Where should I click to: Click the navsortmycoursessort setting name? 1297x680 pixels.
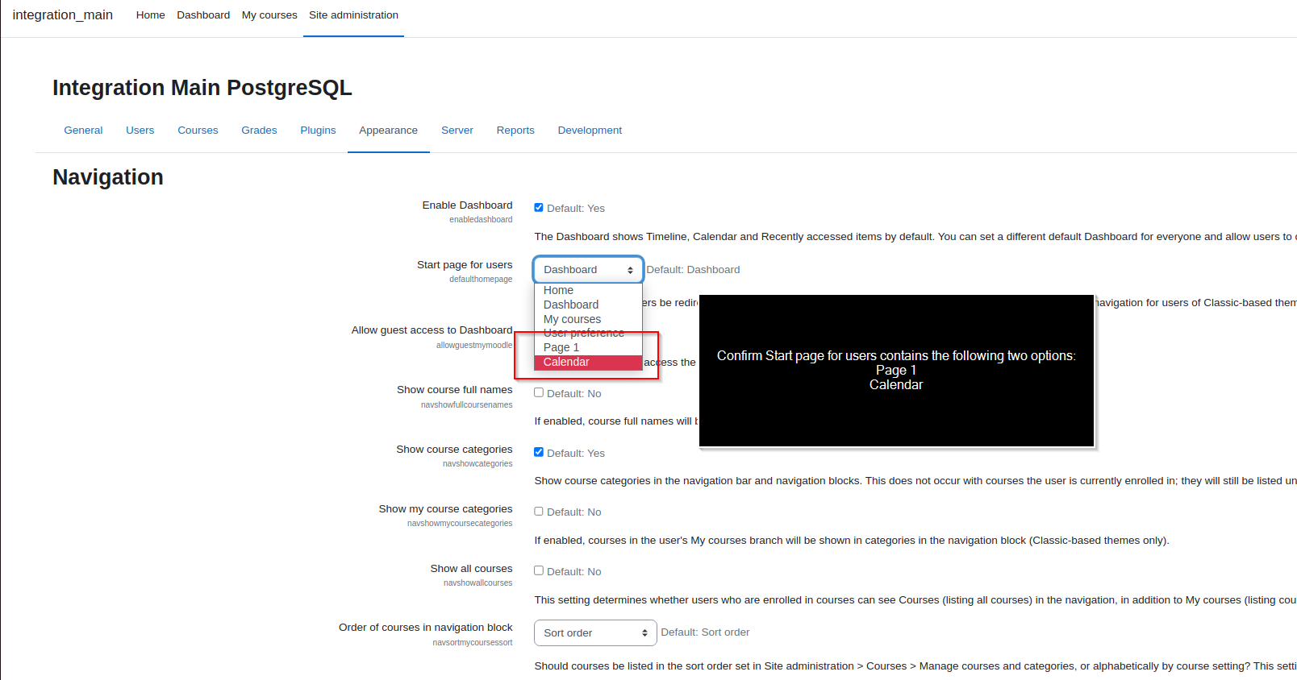(x=473, y=643)
